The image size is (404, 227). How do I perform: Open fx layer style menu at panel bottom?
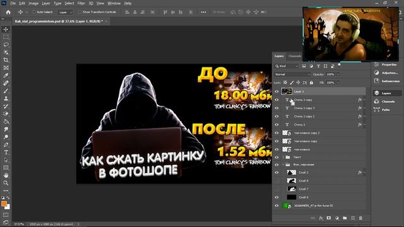pos(321,218)
